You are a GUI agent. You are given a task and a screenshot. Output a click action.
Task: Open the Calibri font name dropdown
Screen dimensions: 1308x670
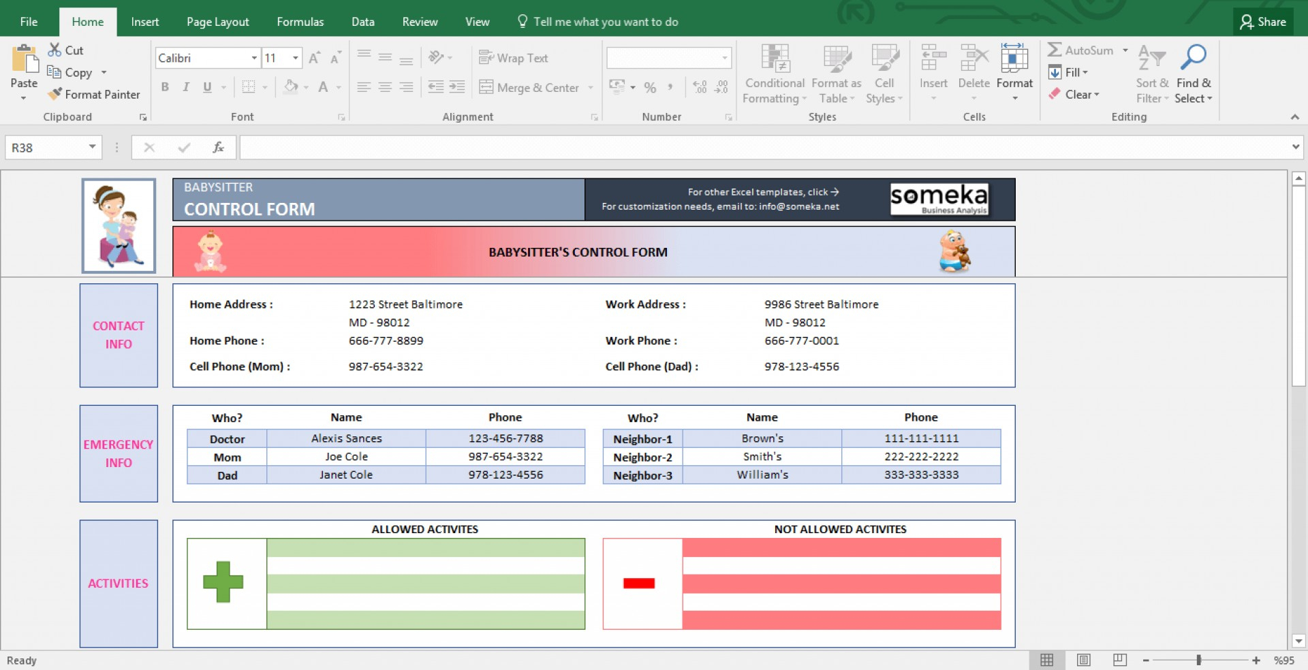pyautogui.click(x=254, y=58)
